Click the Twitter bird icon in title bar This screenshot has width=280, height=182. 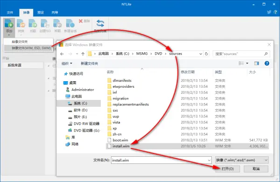tap(269, 12)
